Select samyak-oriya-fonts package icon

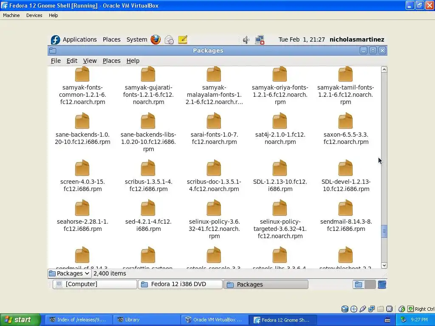(x=280, y=74)
